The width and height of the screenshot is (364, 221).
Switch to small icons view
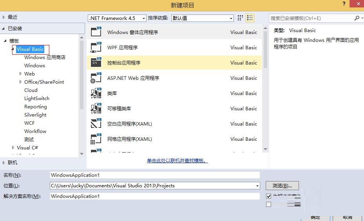click(240, 18)
